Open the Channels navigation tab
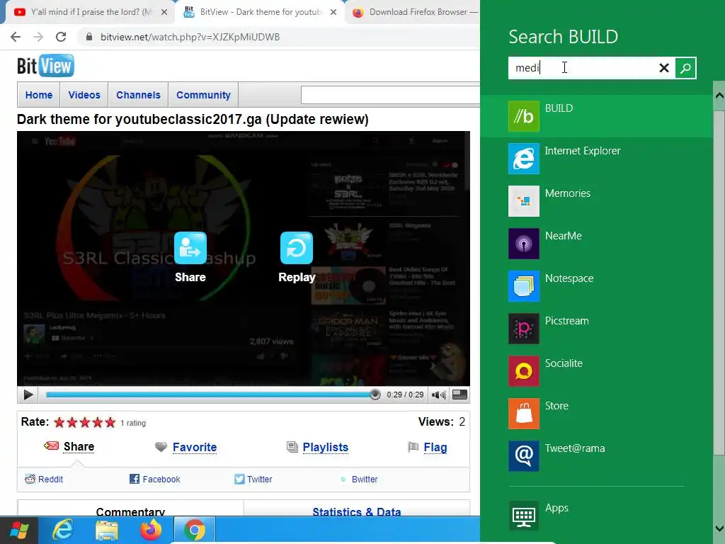The height and width of the screenshot is (544, 725). [x=138, y=95]
